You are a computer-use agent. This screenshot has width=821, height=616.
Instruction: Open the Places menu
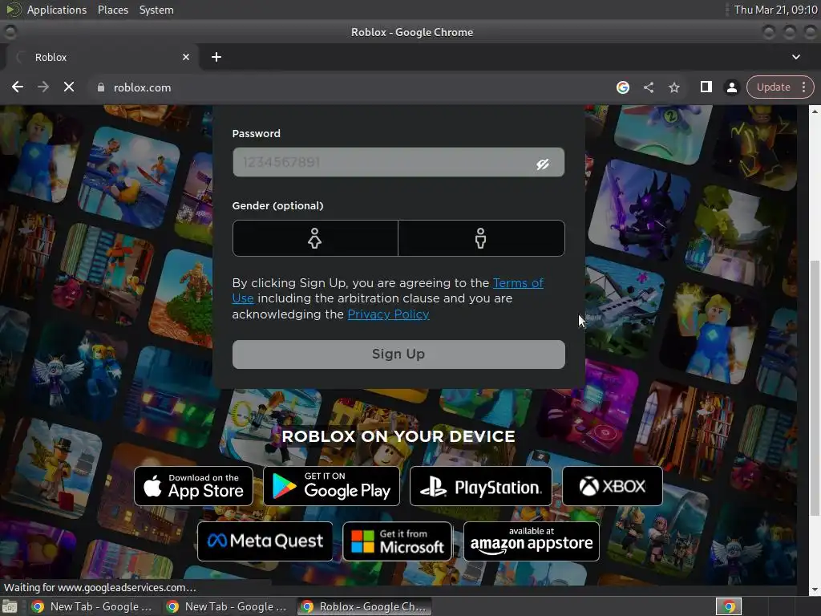tap(113, 10)
